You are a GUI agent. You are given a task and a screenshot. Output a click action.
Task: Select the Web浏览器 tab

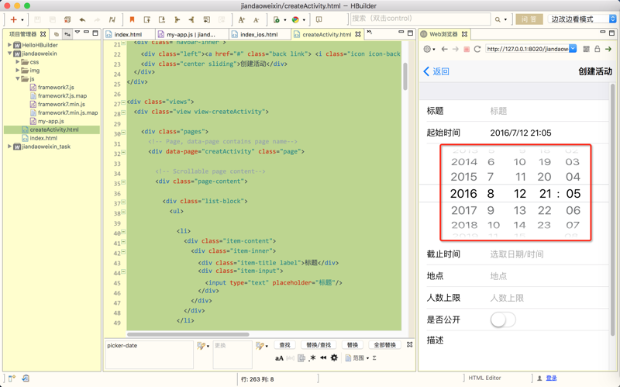pyautogui.click(x=443, y=34)
